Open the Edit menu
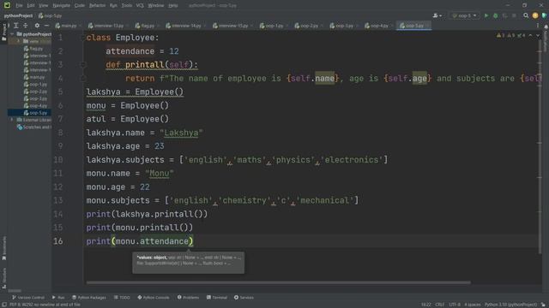Screen dimensions: 549x308 coord(31,5)
